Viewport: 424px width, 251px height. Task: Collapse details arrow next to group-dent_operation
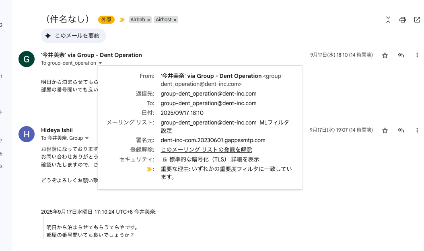pyautogui.click(x=100, y=63)
